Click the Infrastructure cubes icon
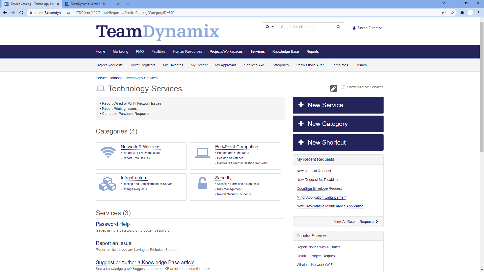 click(x=107, y=184)
